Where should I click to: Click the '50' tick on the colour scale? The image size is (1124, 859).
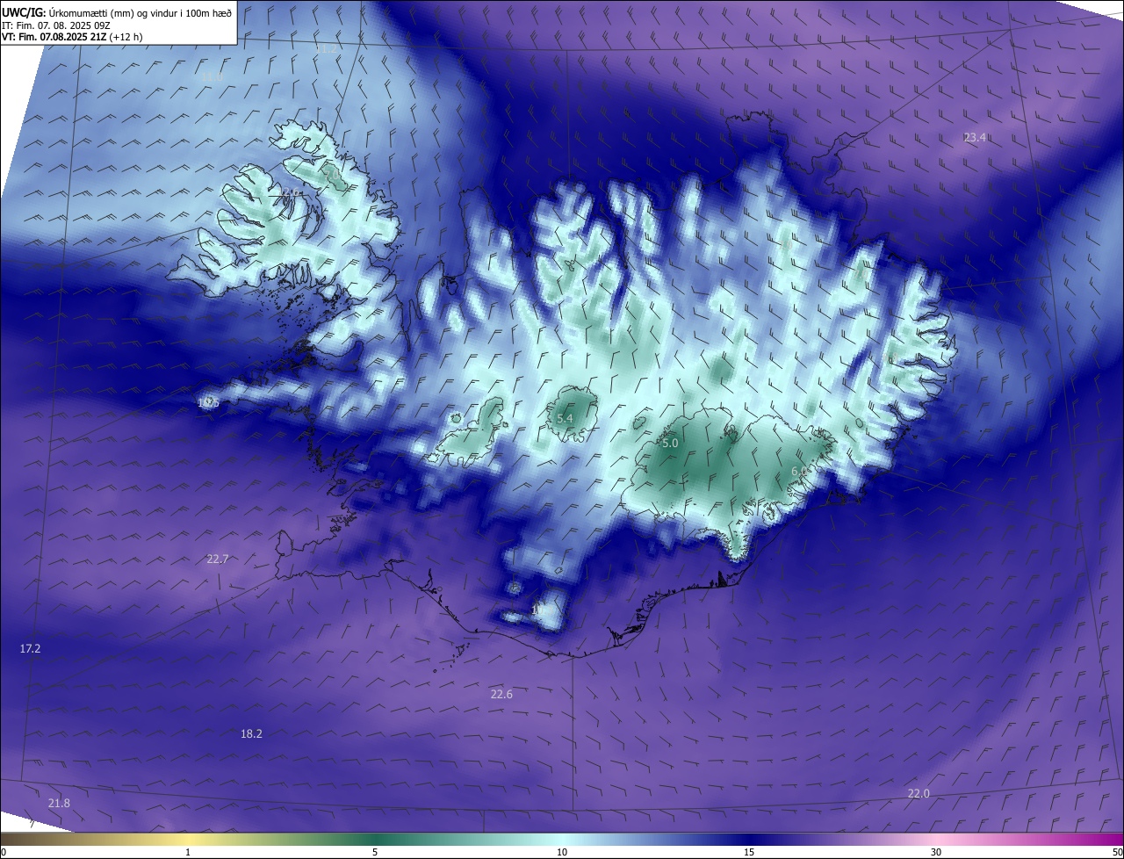pyautogui.click(x=1117, y=852)
